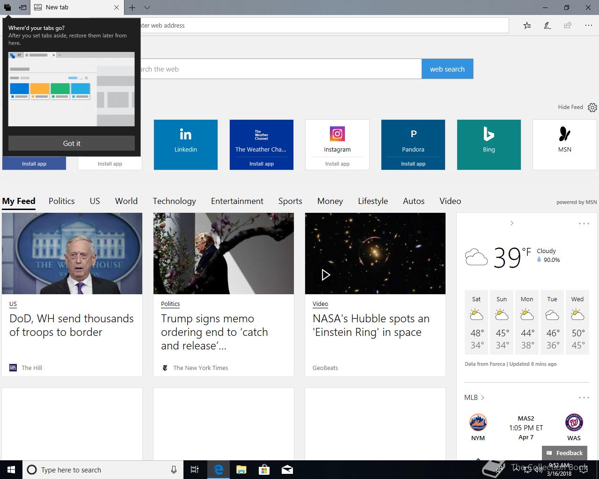Open the LinkedIn top site tile
This screenshot has height=479, width=599.
click(186, 145)
